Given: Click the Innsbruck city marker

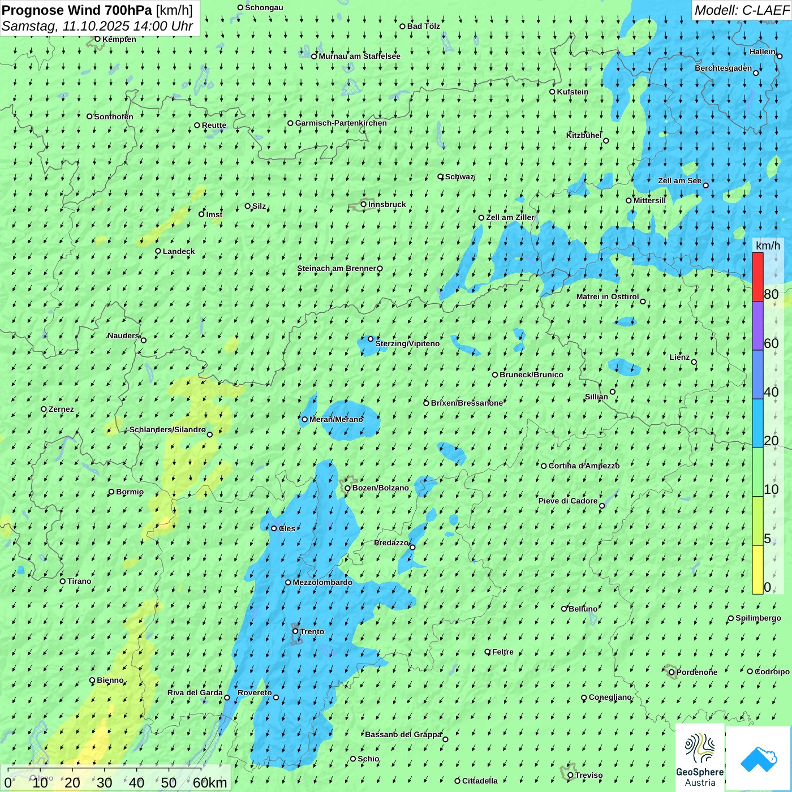Looking at the screenshot, I should [364, 204].
